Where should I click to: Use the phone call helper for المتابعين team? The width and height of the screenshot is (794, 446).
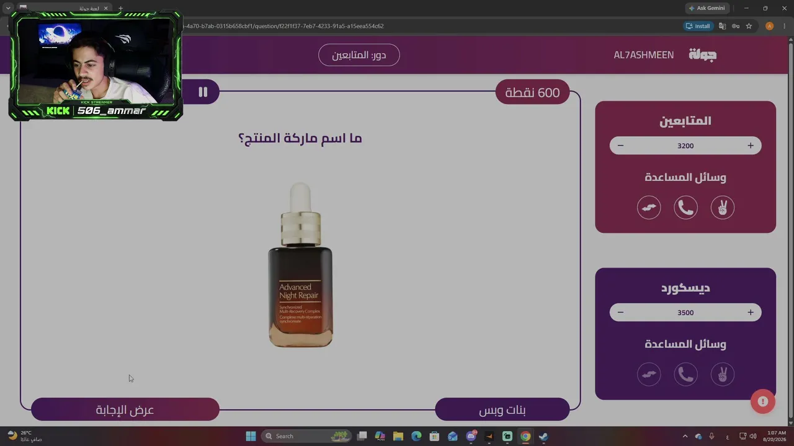pyautogui.click(x=685, y=208)
